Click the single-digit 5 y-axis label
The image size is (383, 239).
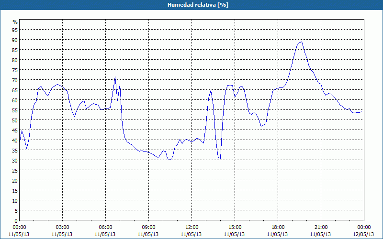[x=16, y=210]
